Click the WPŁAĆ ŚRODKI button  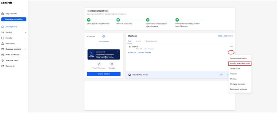[104, 74]
